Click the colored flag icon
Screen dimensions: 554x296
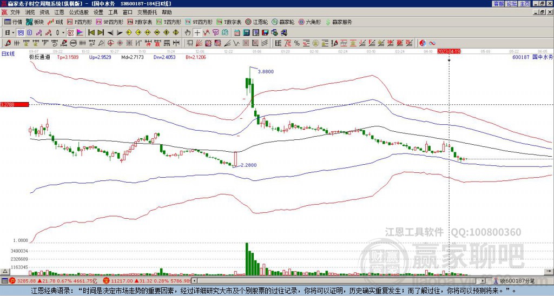coord(80,33)
